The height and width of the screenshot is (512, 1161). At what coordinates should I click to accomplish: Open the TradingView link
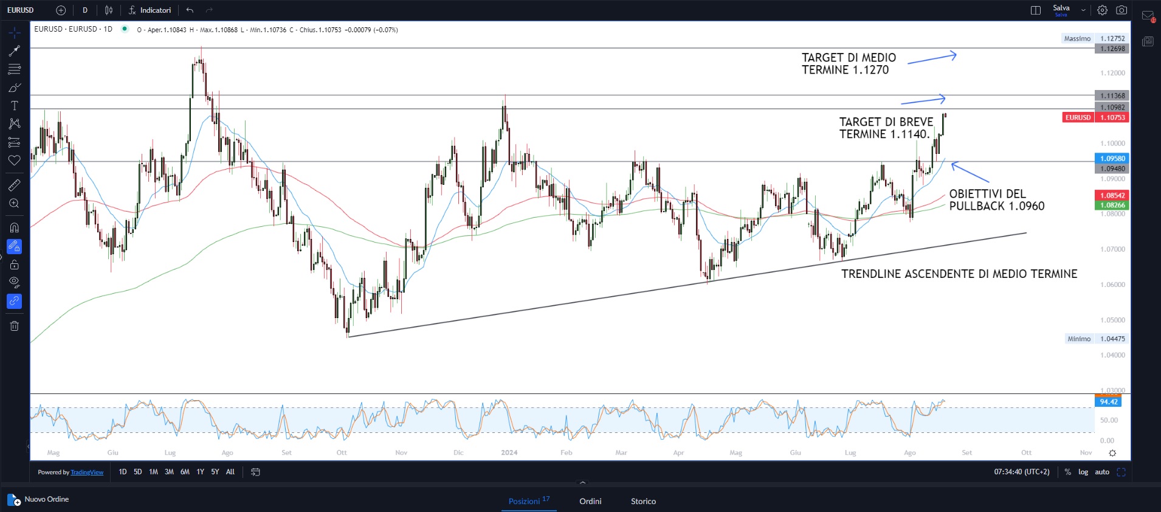pos(87,472)
